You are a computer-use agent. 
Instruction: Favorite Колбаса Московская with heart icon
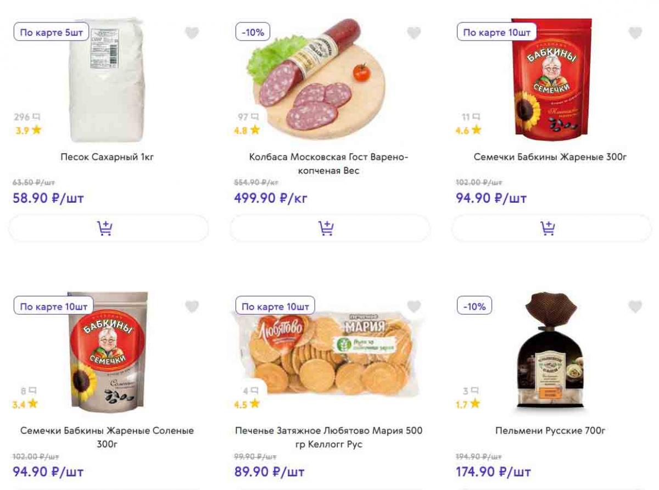pyautogui.click(x=414, y=33)
